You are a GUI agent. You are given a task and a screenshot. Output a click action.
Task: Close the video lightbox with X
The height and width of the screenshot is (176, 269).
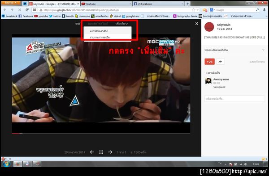point(197,24)
